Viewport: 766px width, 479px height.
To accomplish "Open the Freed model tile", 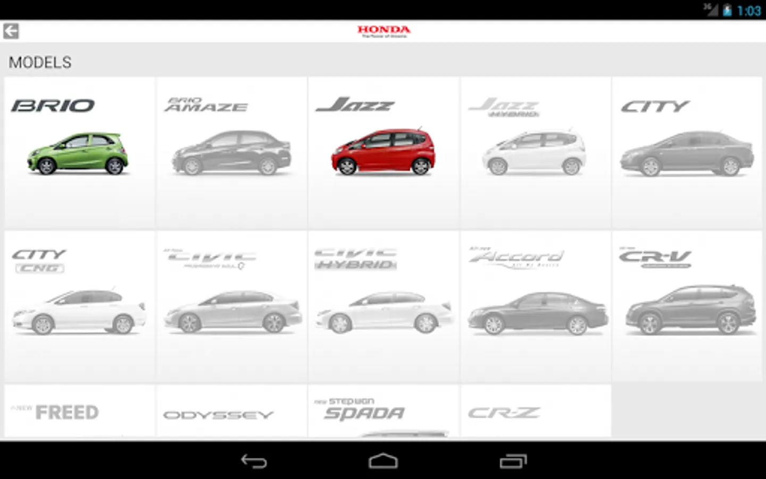I will (x=80, y=411).
